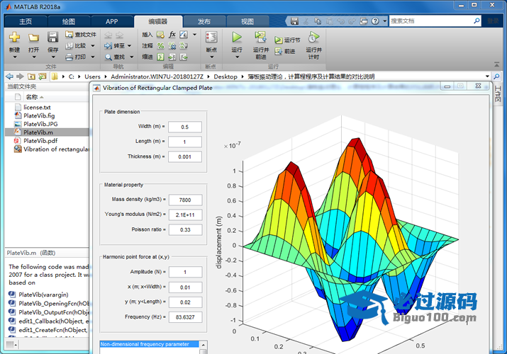
Task: Run the script with green 运行 button
Action: point(237,37)
